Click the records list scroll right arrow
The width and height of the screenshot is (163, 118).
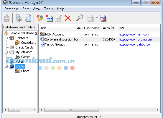coord(158,110)
